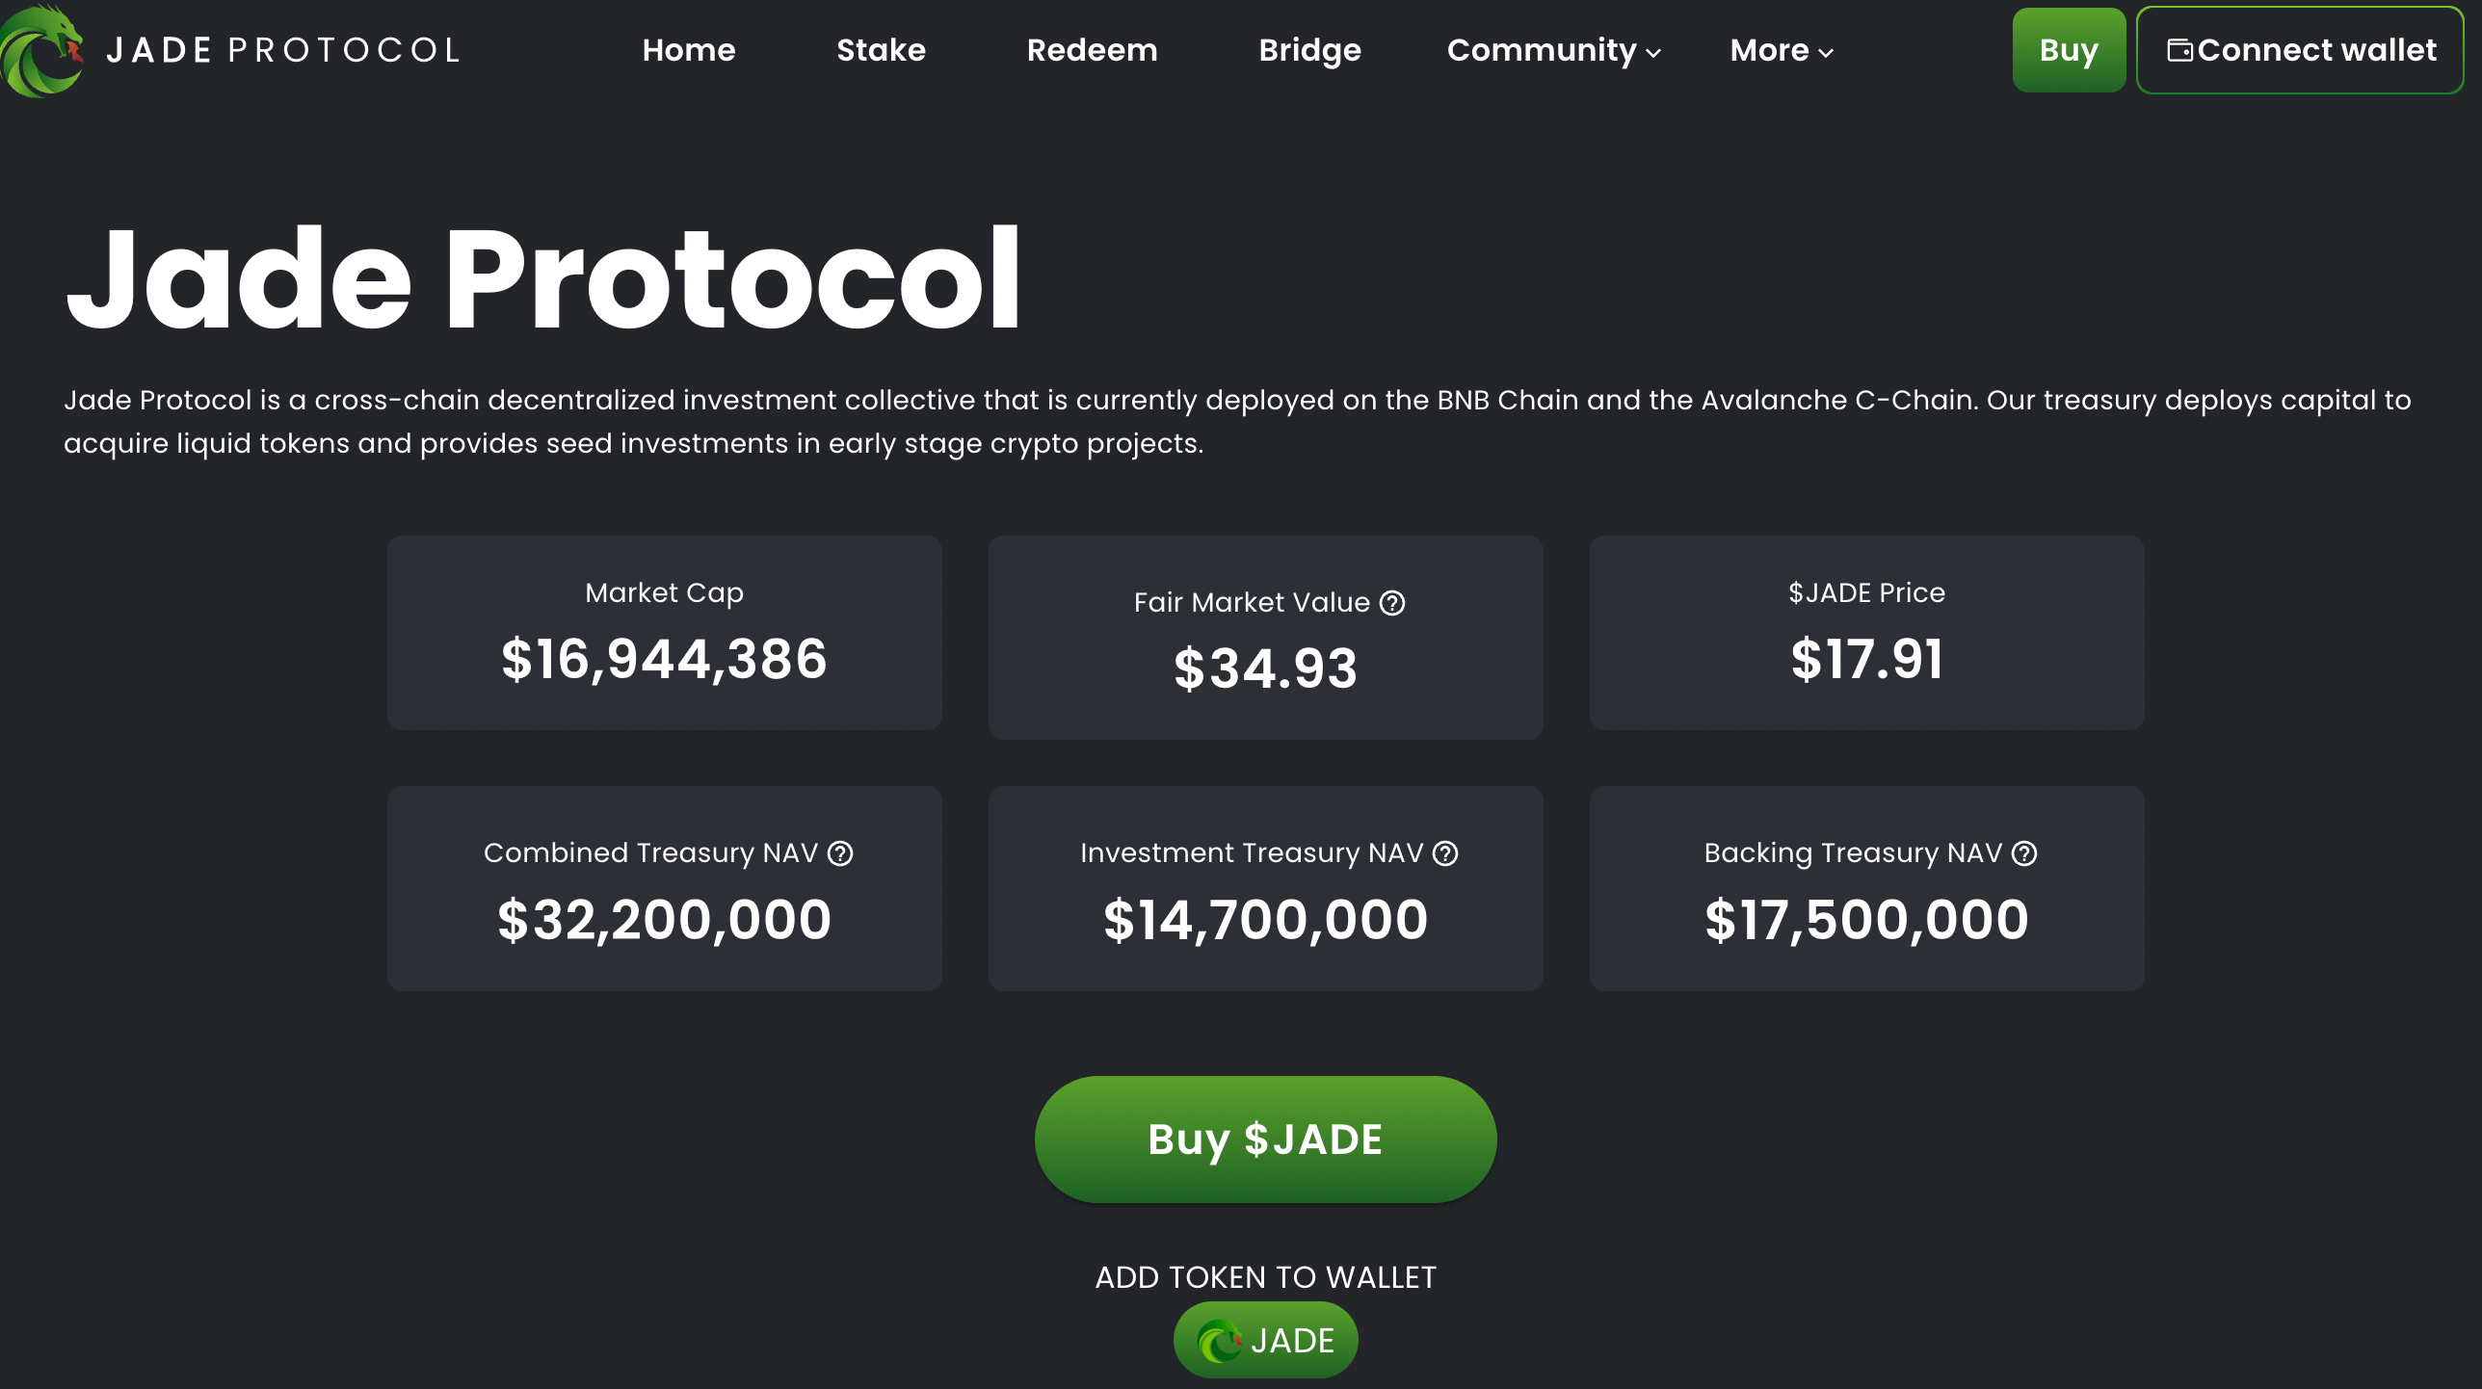
Task: Open the Fair Market Value help tooltip
Action: 1392,603
